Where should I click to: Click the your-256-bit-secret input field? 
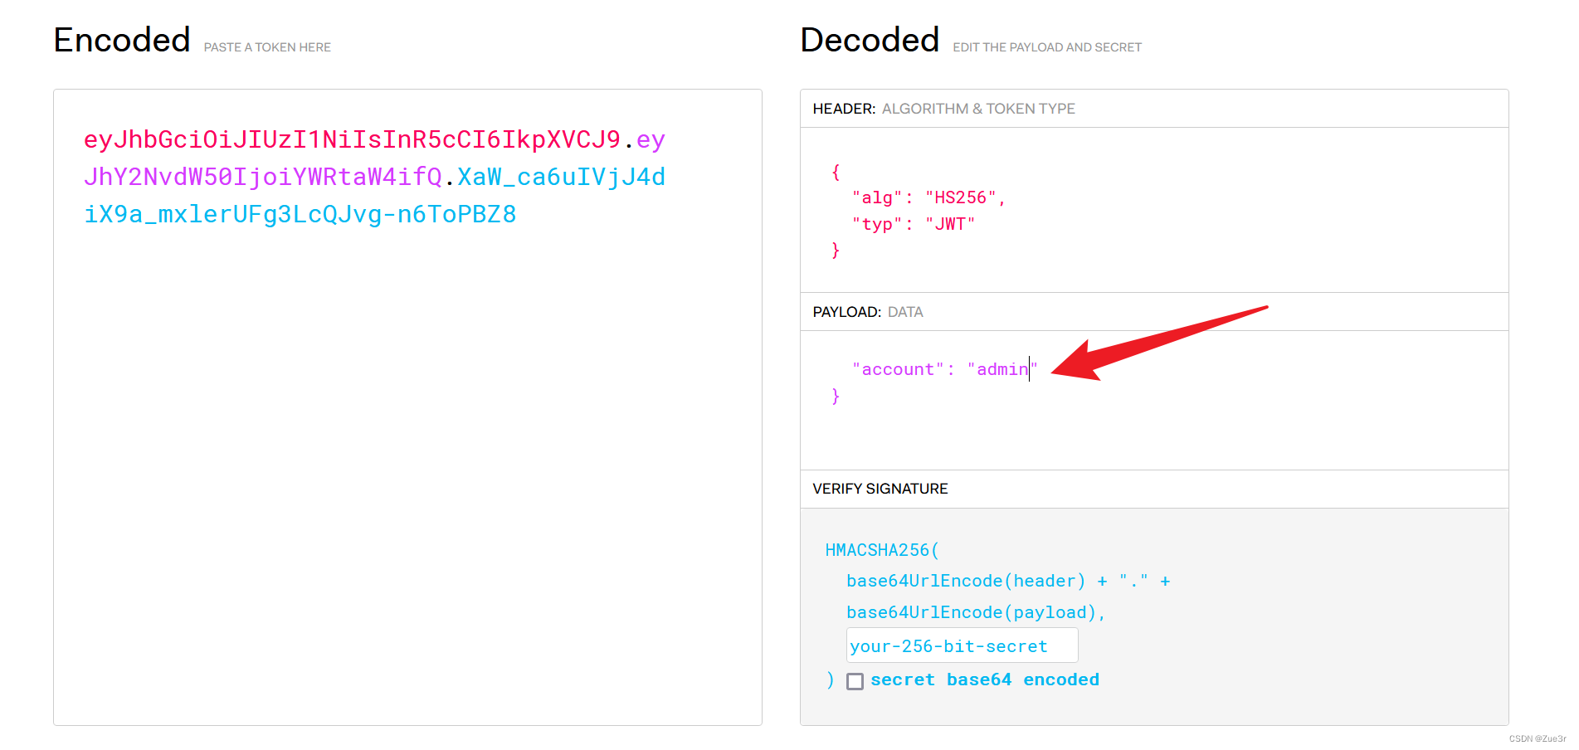click(962, 645)
